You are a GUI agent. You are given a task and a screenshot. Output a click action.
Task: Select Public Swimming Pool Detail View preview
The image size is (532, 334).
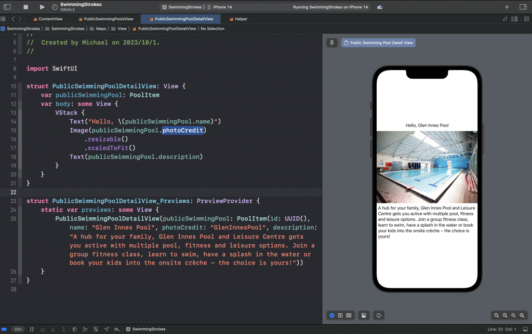[x=378, y=43]
